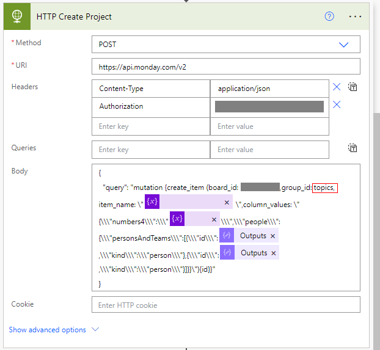Edit the application/json header value
This screenshot has height=350, width=380.
(x=269, y=89)
